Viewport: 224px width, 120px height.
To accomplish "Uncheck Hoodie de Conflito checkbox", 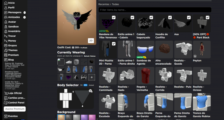I will [170, 18].
